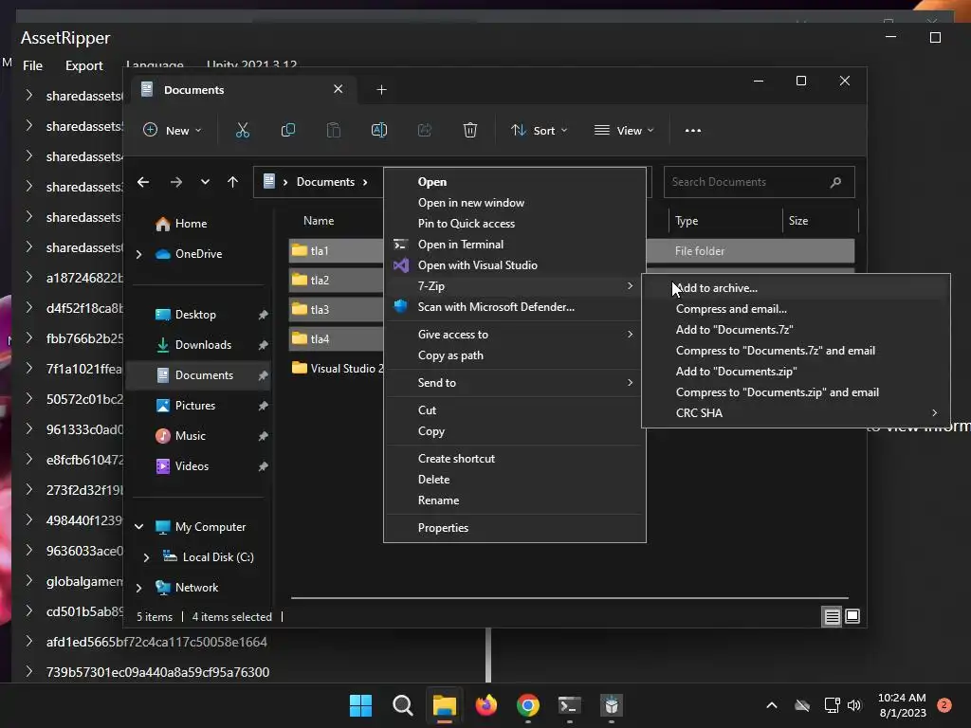
Task: Open the Sort dropdown
Action: click(539, 131)
